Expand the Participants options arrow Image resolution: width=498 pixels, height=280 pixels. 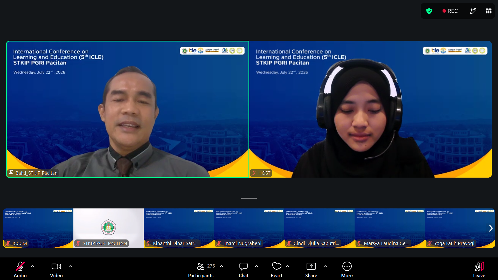[222, 266]
